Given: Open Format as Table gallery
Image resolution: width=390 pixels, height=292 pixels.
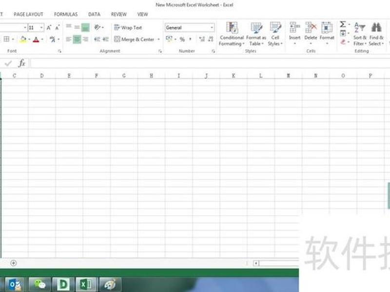Looking at the screenshot, I should [x=256, y=34].
